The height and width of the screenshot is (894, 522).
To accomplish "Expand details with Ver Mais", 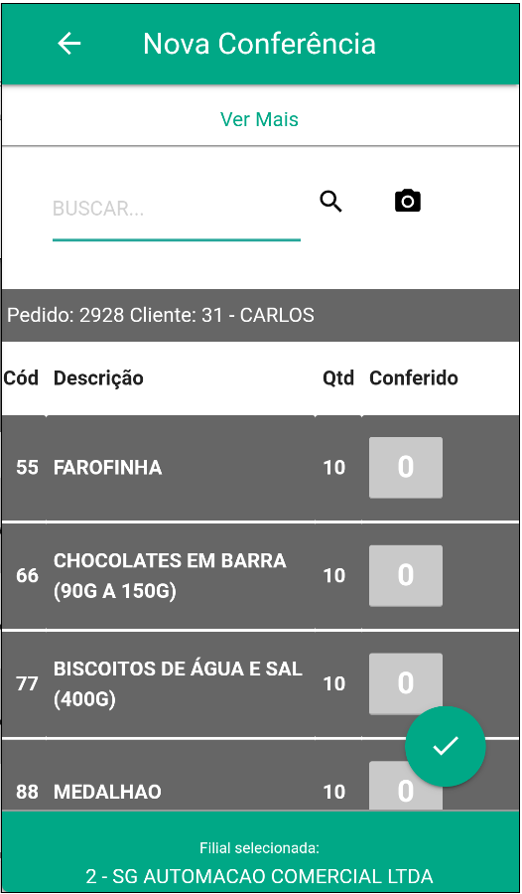I will pyautogui.click(x=259, y=119).
